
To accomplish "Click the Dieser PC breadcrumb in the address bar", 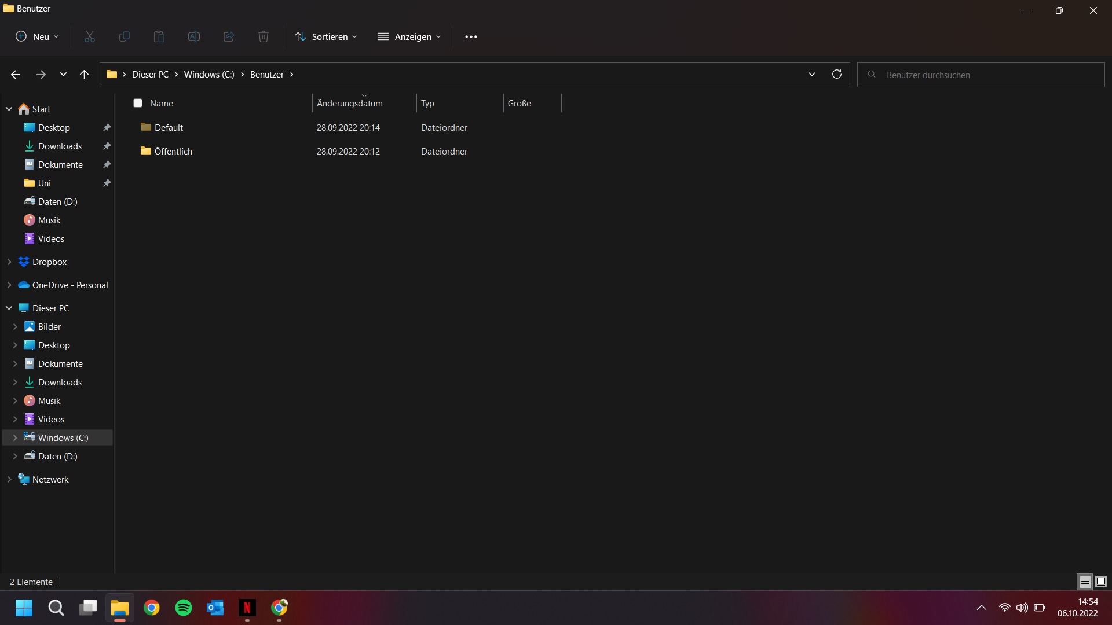I will (150, 74).
